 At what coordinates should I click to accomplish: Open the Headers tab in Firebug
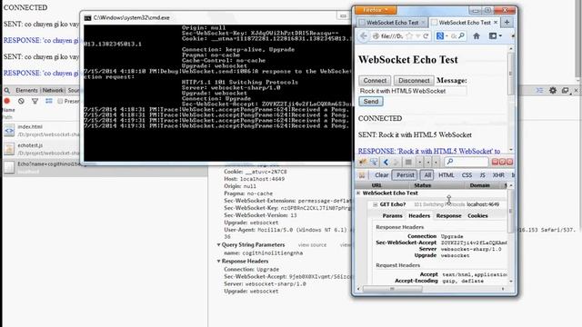pos(419,215)
